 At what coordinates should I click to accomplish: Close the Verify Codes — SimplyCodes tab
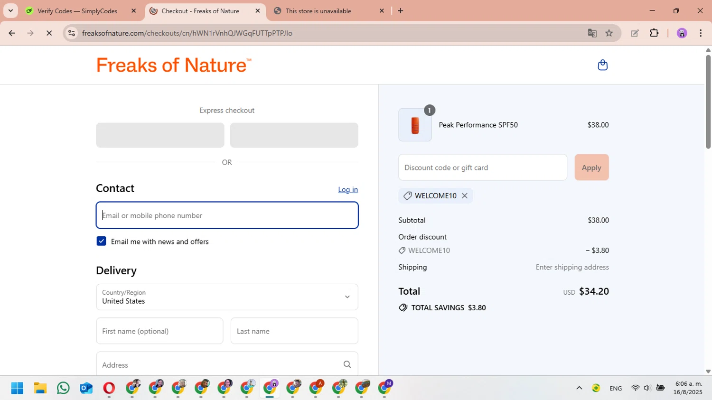[133, 11]
